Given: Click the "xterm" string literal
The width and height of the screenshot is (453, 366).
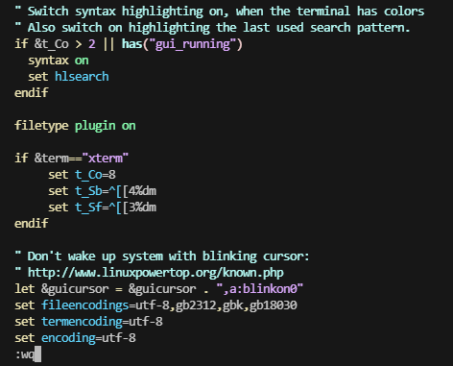Looking at the screenshot, I should 106,159.
